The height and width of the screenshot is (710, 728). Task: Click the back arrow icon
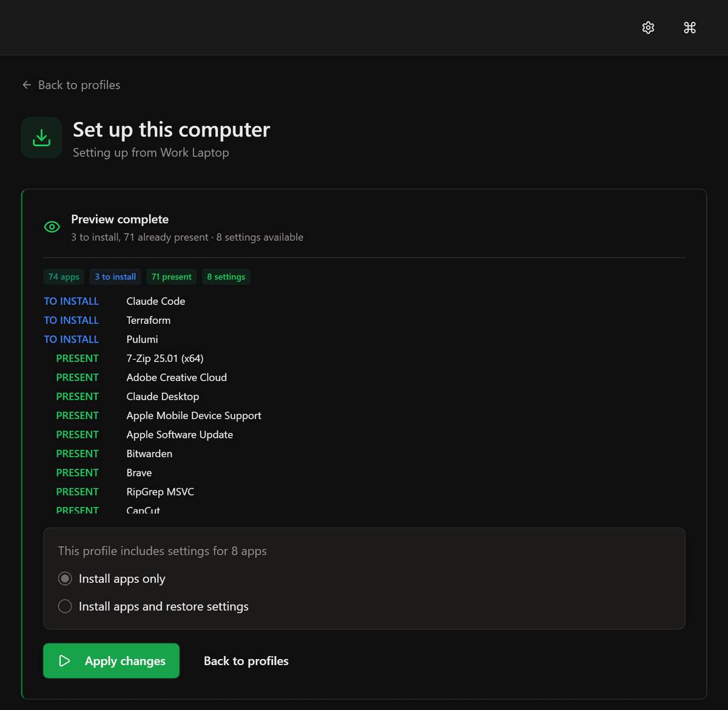[x=27, y=85]
